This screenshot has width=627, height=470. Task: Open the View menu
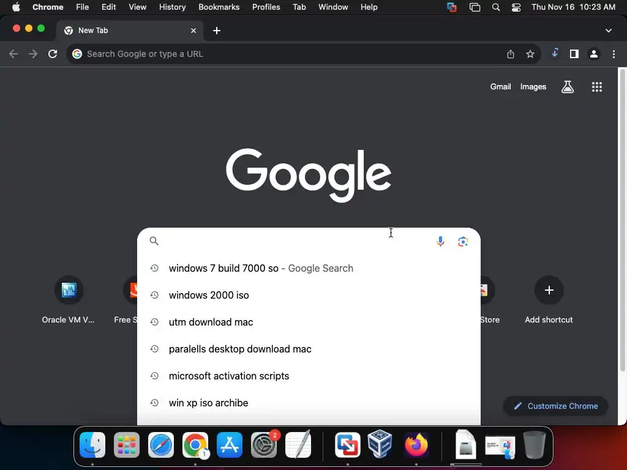point(138,7)
